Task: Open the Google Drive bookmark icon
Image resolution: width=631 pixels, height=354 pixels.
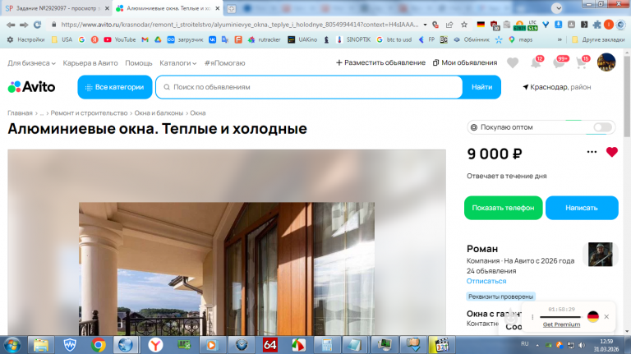Action: pyautogui.click(x=158, y=39)
